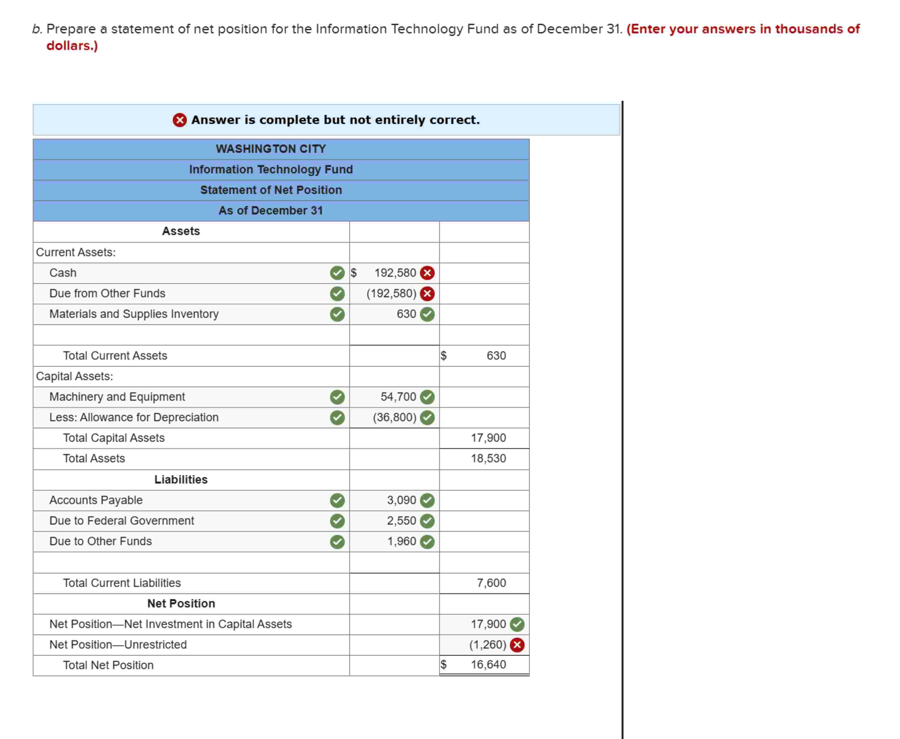
Task: Click the check icon beside Due to Federal Government
Action: coord(337,521)
